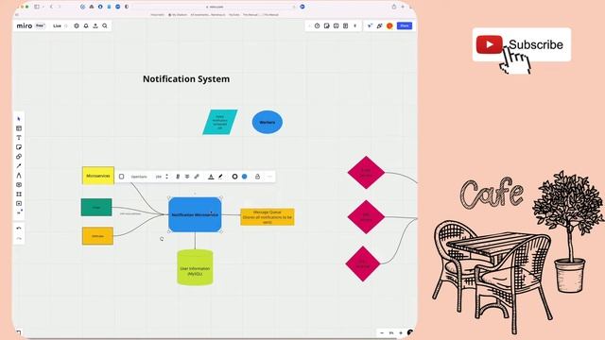Go back in the browser
Image resolution: width=605 pixels, height=340 pixels.
pyautogui.click(x=51, y=7)
